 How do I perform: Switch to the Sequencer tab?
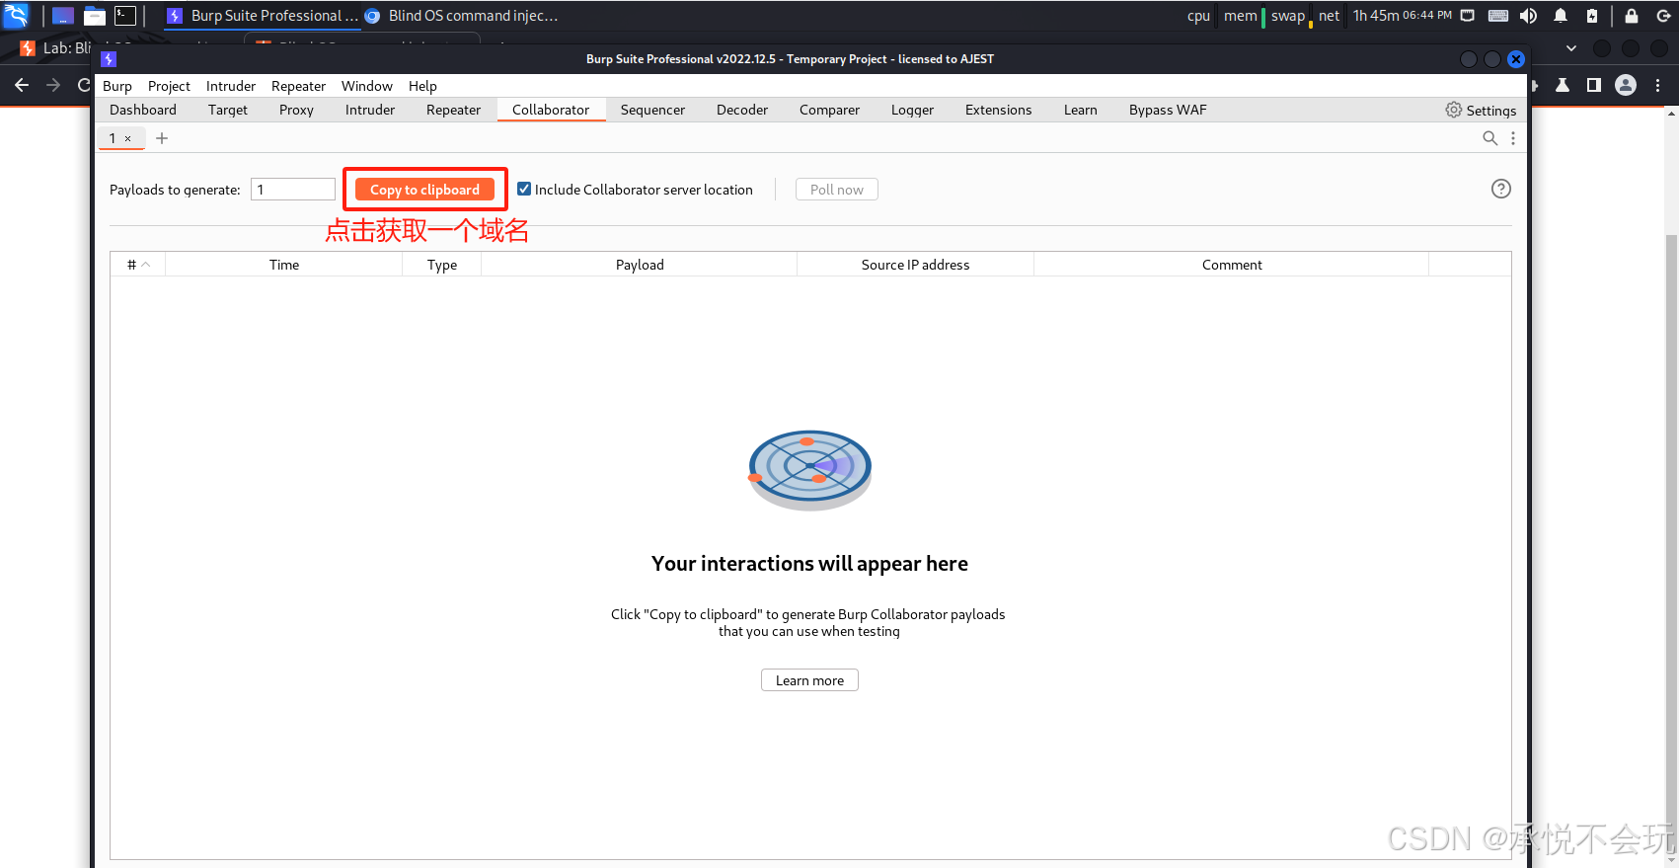tap(652, 110)
